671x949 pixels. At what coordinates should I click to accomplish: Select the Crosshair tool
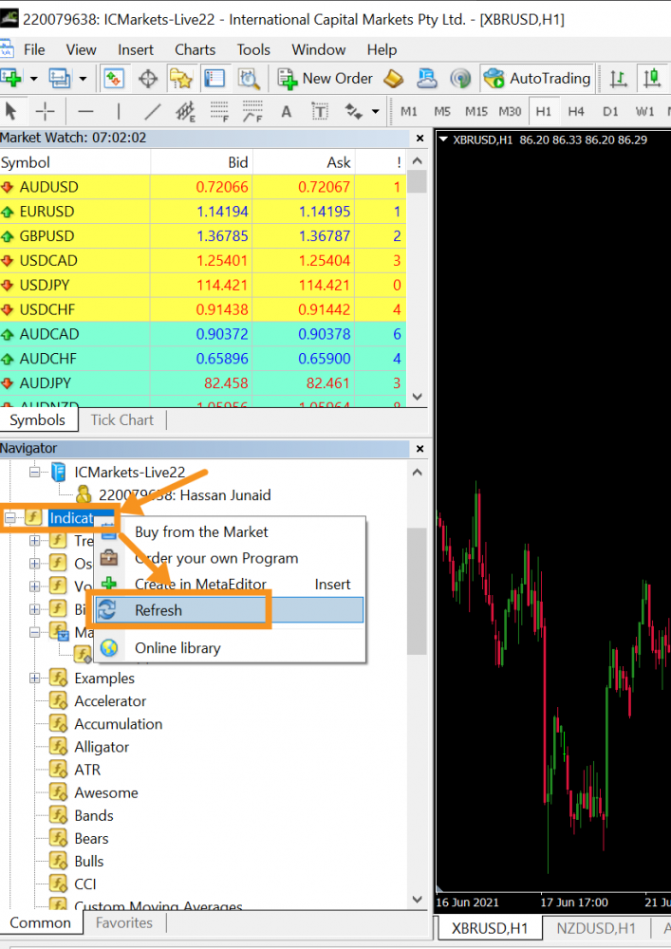click(x=45, y=111)
